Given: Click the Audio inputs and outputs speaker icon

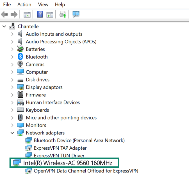Looking at the screenshot, I should coord(20,34).
